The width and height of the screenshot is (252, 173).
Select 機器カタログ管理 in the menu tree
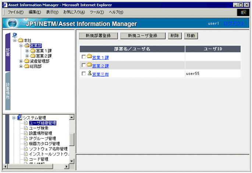(x=45, y=143)
